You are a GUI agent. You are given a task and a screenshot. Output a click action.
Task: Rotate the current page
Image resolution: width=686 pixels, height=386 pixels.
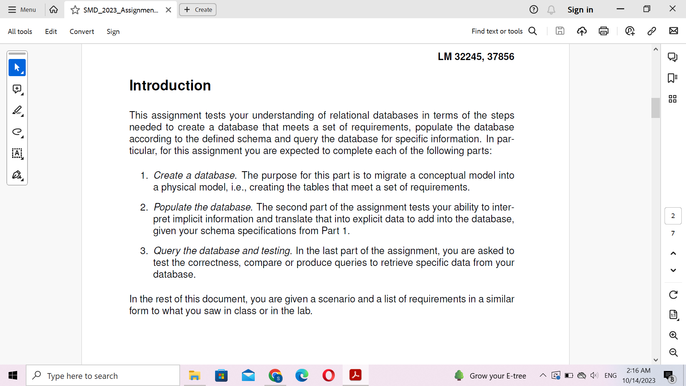(x=673, y=294)
